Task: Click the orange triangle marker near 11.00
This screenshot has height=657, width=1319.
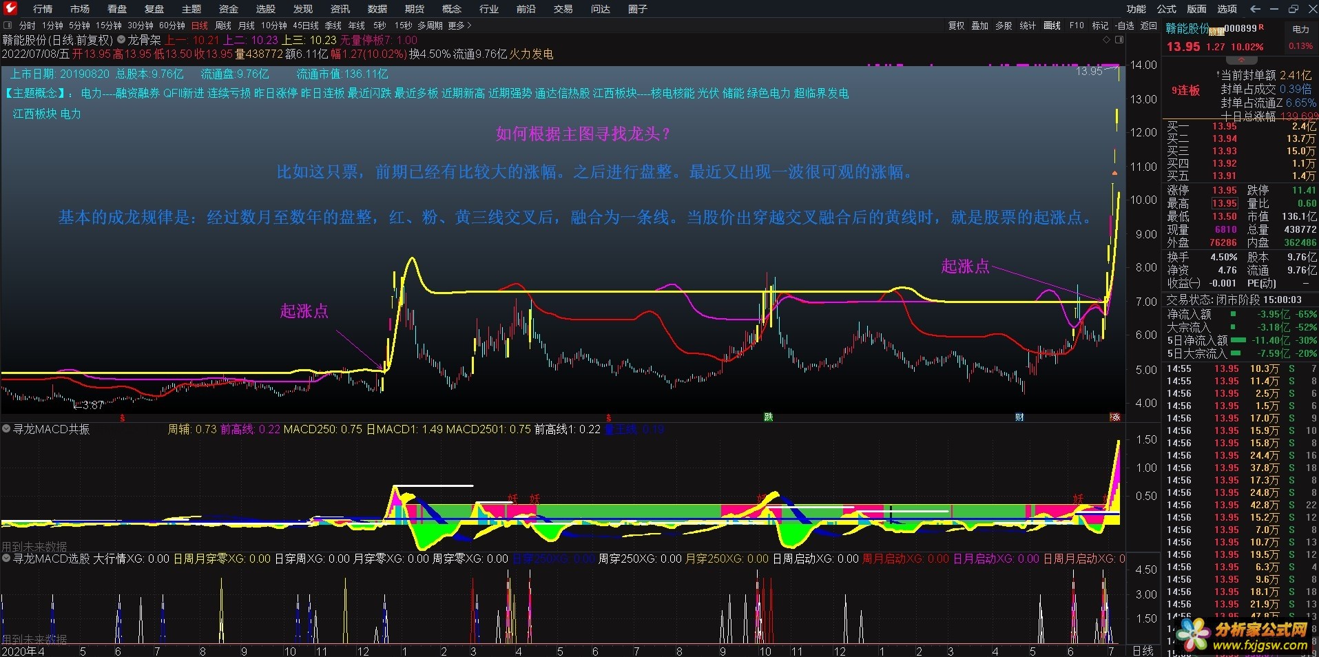Action: tap(1114, 173)
